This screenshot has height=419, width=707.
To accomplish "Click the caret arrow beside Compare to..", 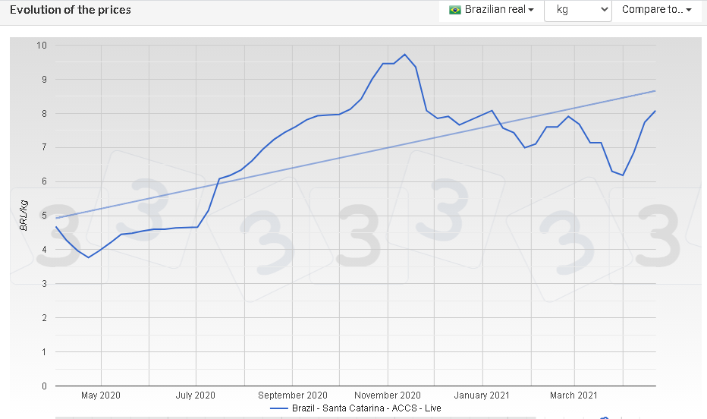I will 689,11.
